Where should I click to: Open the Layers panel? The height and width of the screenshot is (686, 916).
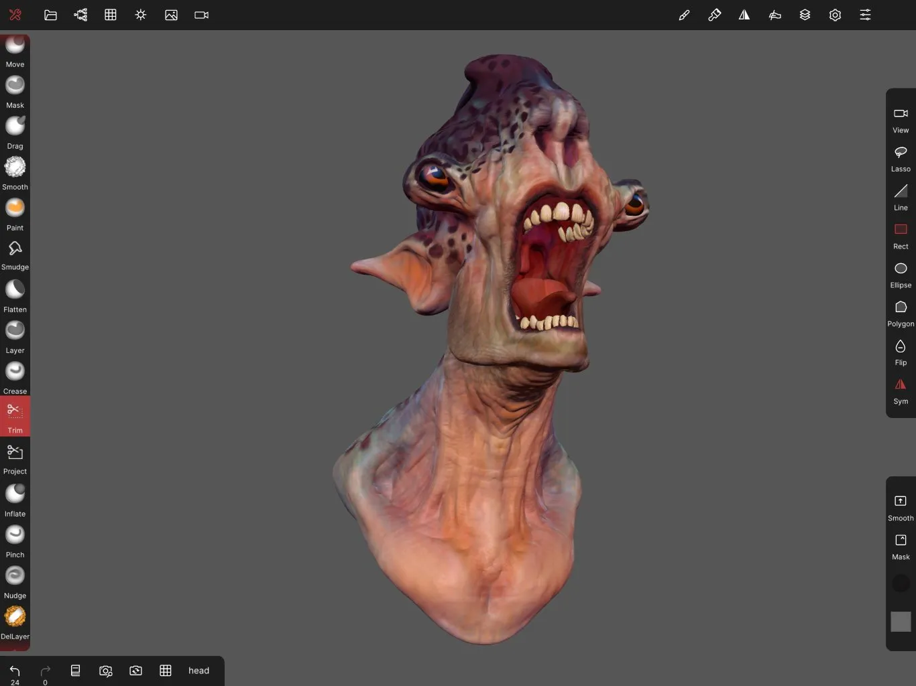(x=805, y=15)
